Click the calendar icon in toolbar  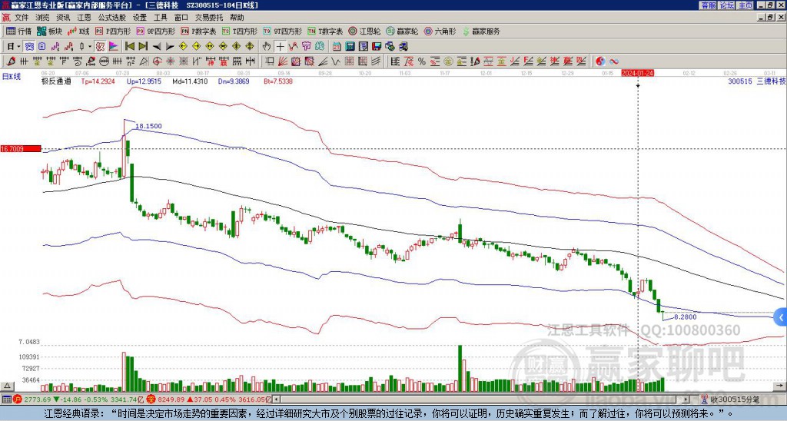[x=337, y=47]
